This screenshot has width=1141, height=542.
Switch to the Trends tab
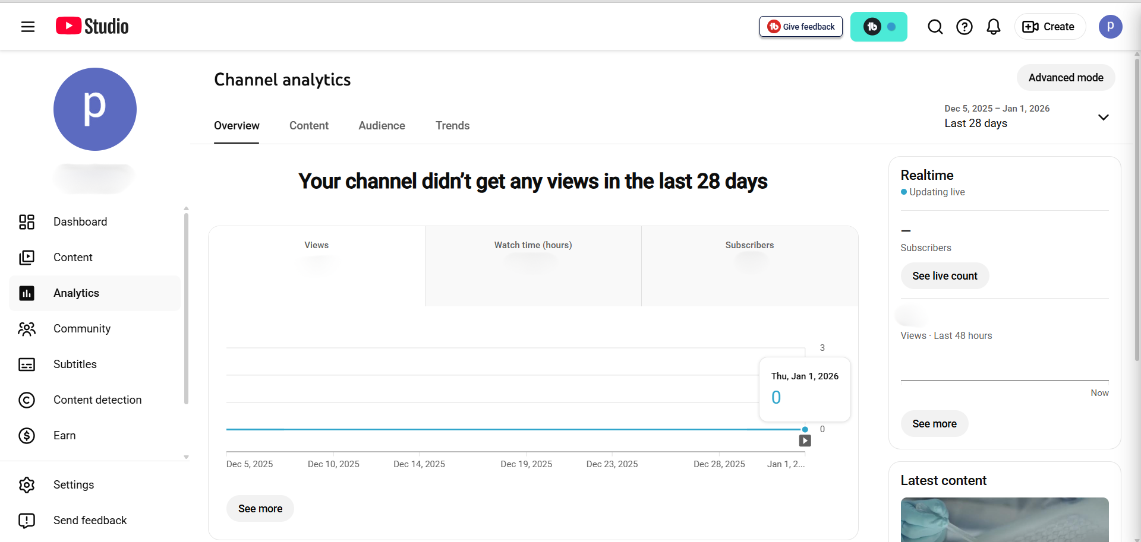coord(452,126)
